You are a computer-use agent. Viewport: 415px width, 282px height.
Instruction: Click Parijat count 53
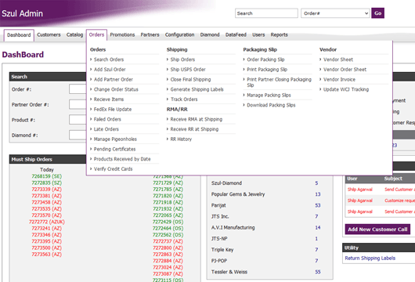(318, 205)
